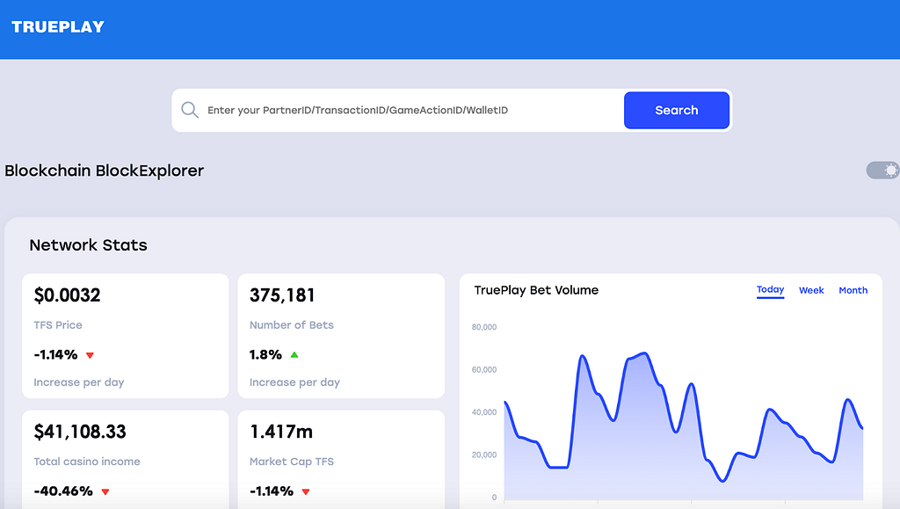Select the Today chart tab

pos(770,290)
